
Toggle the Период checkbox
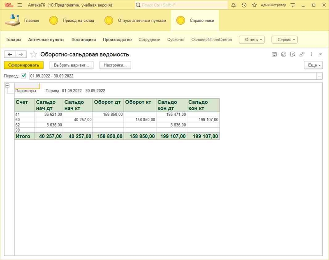pyautogui.click(x=23, y=76)
